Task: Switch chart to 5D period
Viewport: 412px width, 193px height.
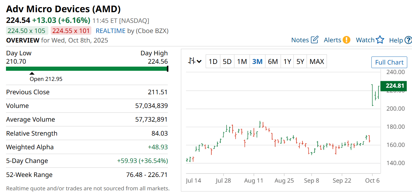Action: [227, 62]
